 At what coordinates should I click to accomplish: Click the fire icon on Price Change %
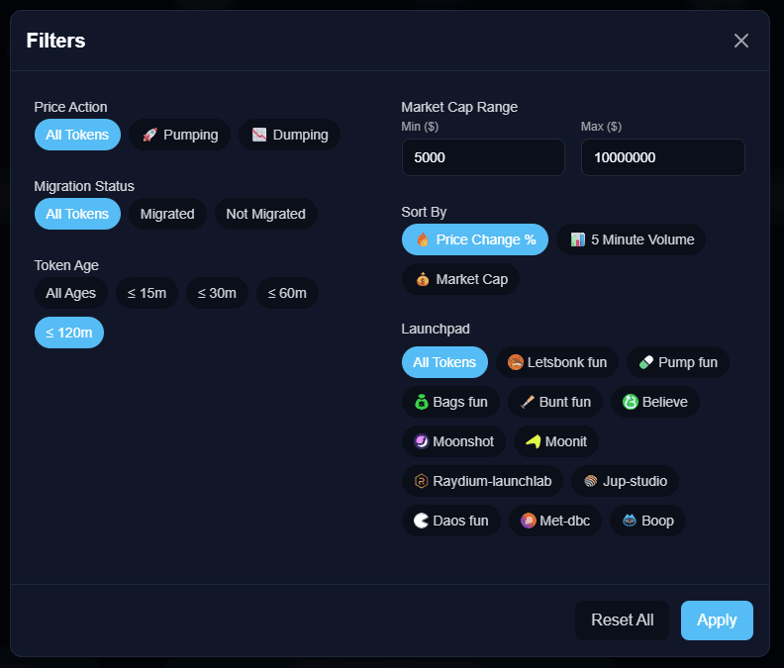423,239
